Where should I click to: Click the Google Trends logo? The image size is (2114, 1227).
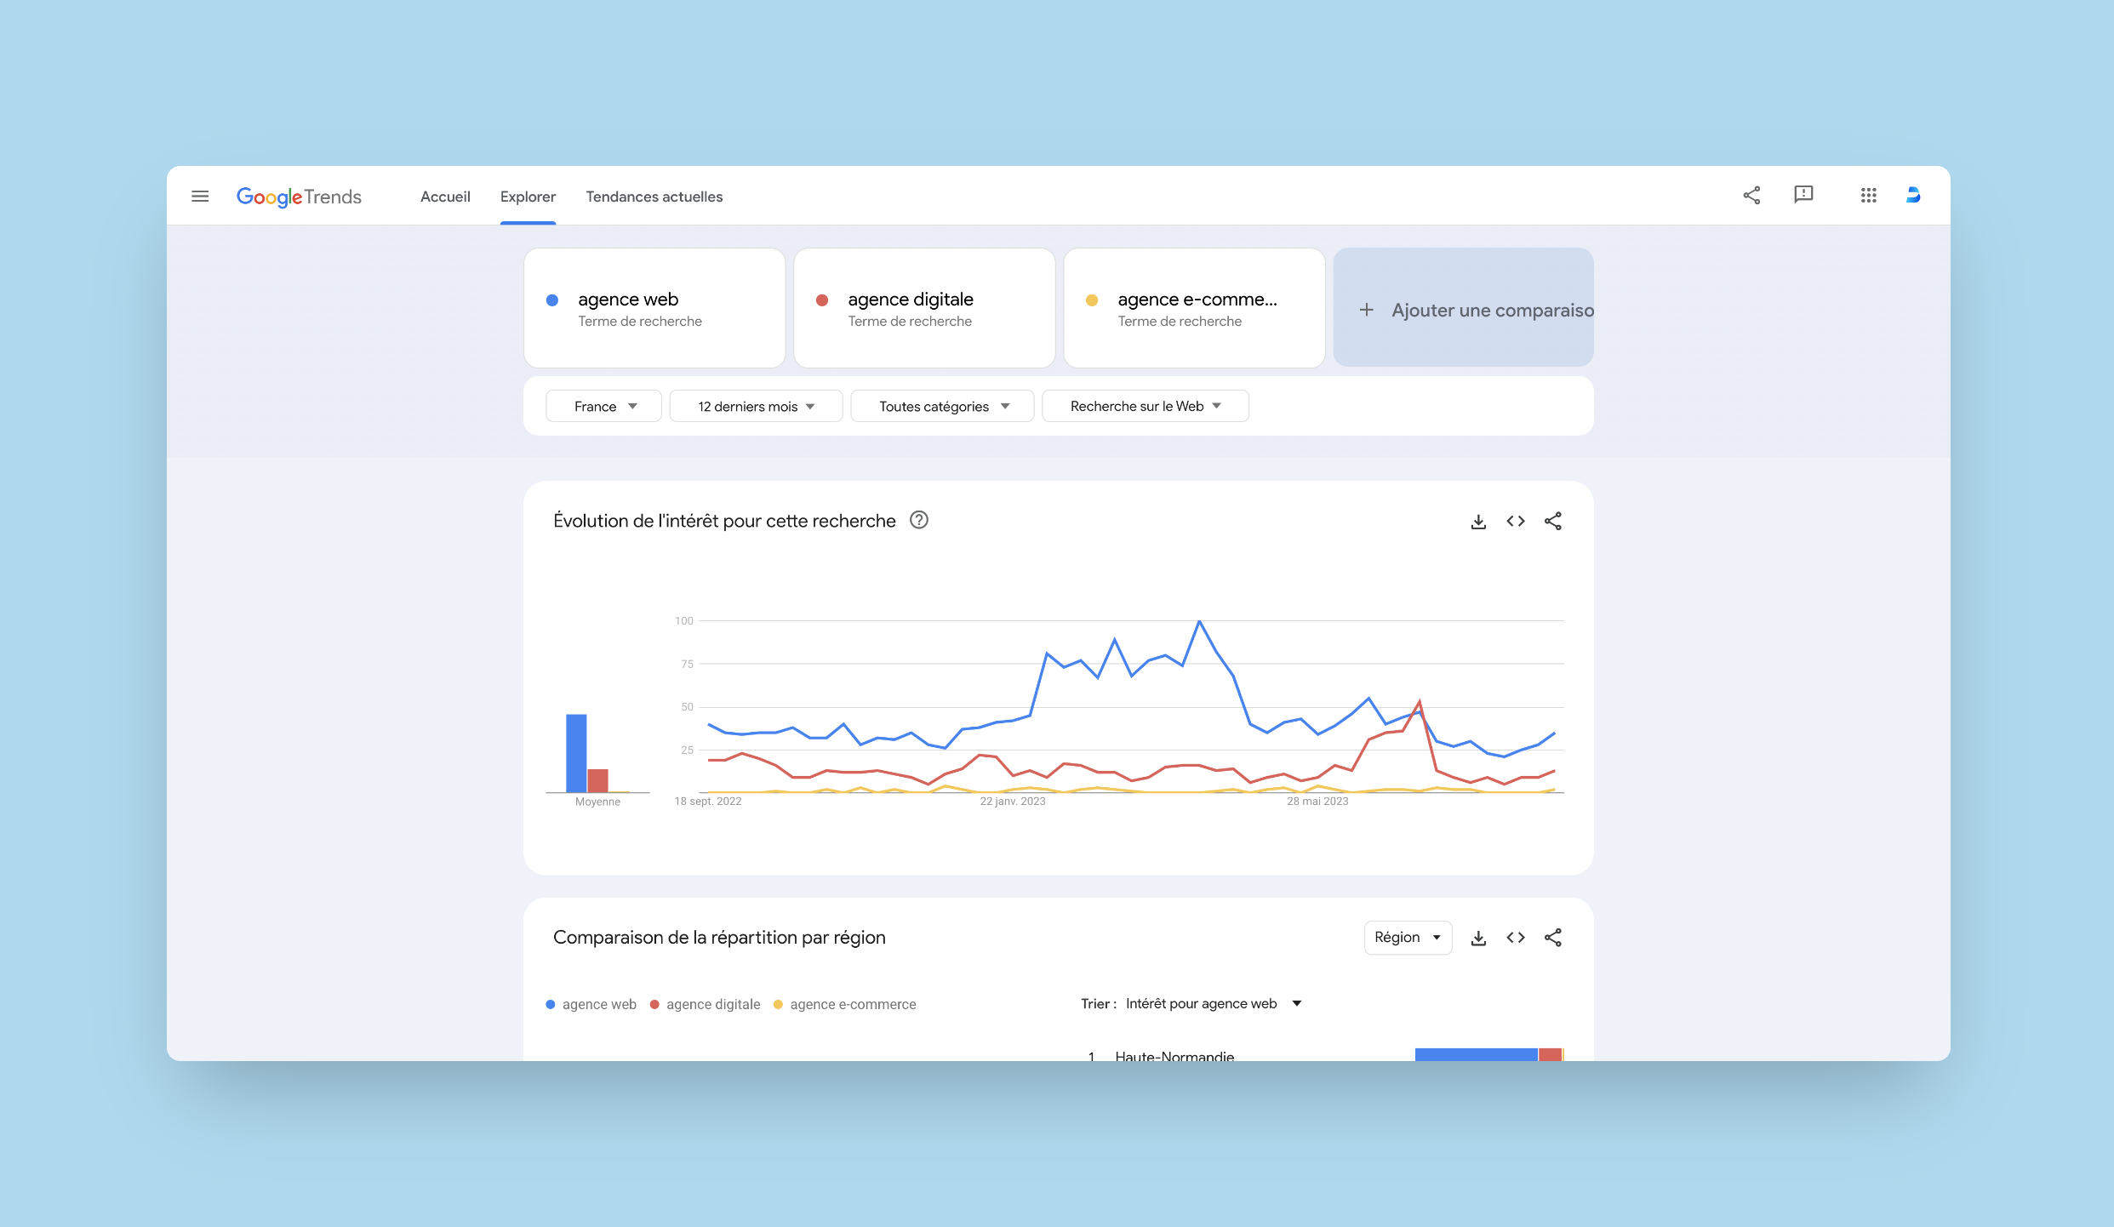[299, 196]
